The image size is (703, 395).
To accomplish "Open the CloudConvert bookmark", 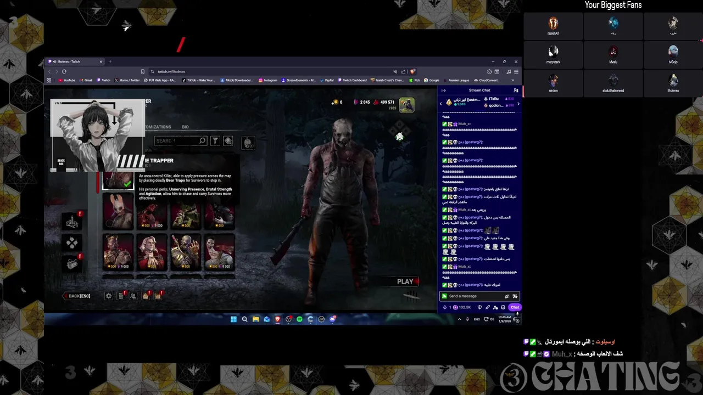I will 486,80.
